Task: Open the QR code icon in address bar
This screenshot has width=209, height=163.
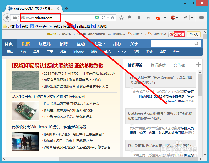Action: pyautogui.click(x=103, y=18)
